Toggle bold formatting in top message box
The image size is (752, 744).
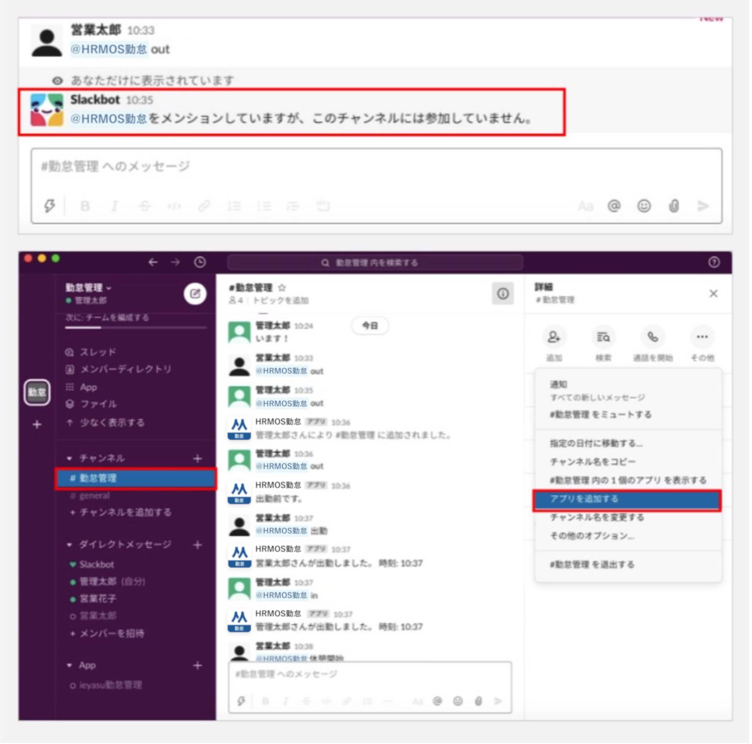[85, 206]
